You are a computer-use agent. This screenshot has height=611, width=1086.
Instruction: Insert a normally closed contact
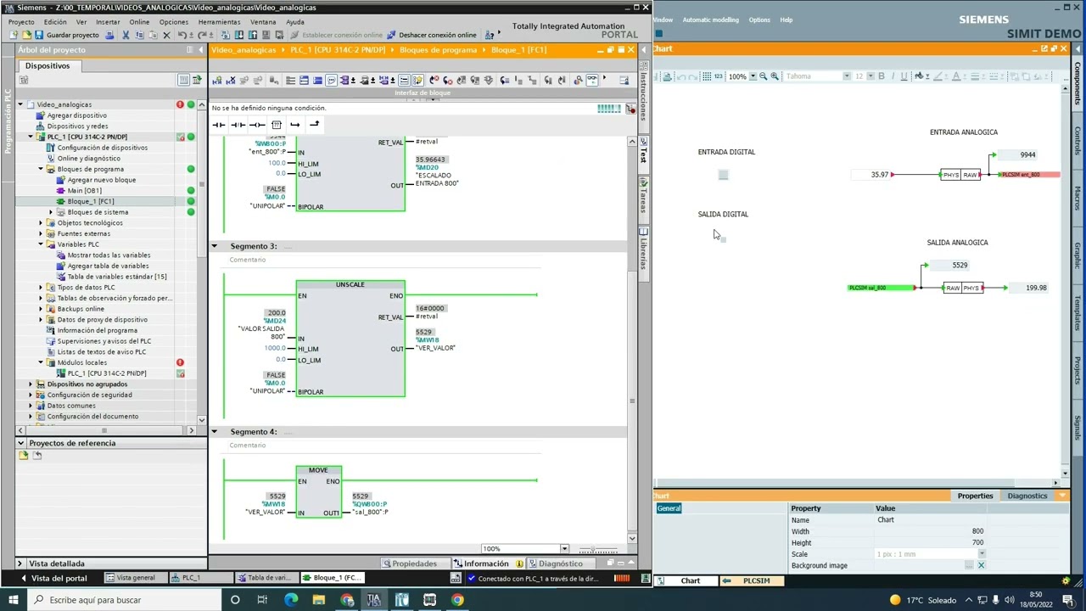pos(238,125)
